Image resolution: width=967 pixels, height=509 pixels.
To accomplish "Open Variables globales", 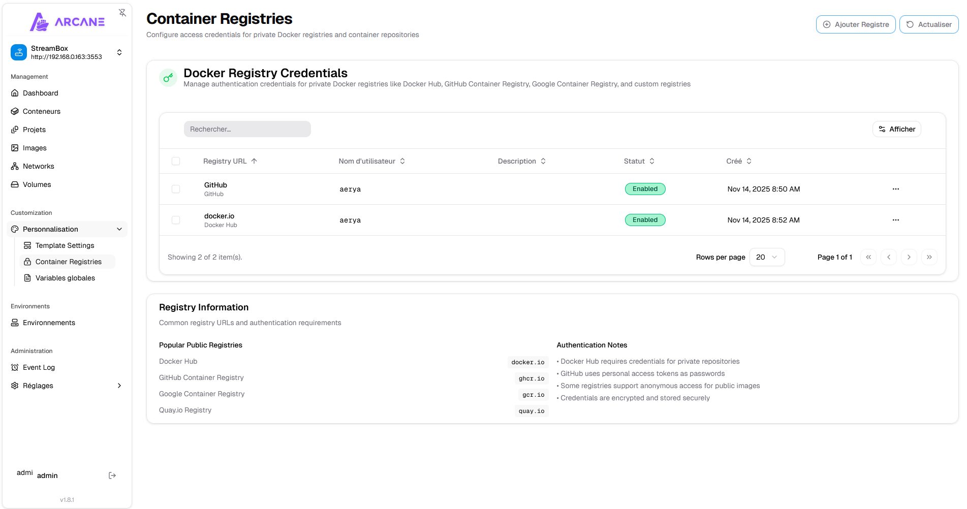I will click(x=67, y=278).
